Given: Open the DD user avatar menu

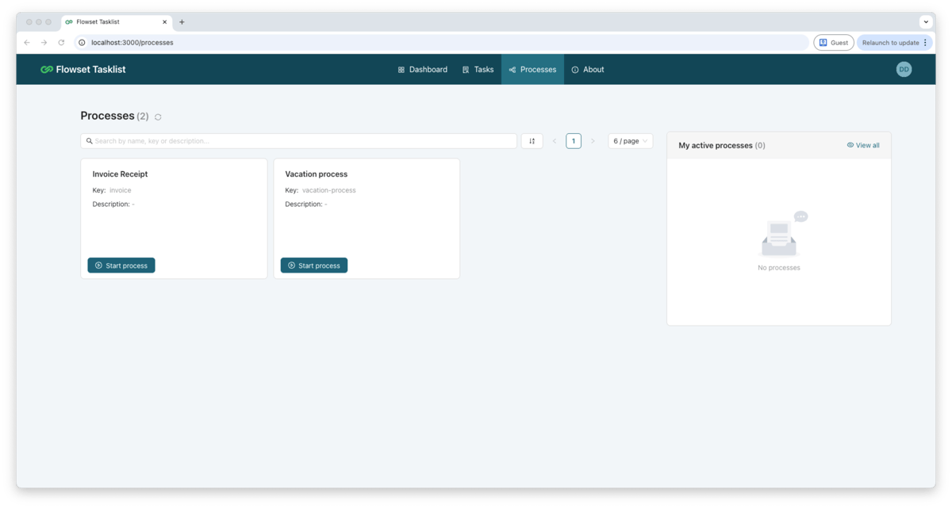Looking at the screenshot, I should [x=904, y=70].
